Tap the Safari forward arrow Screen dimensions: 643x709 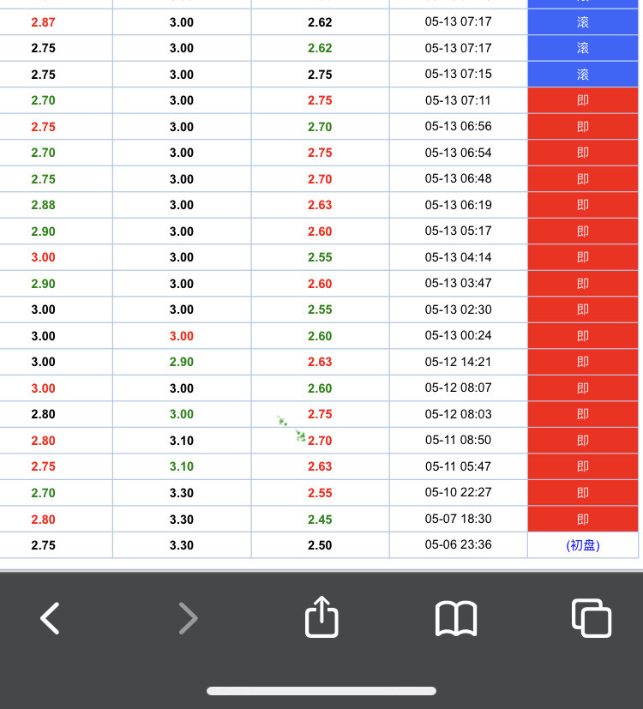pyautogui.click(x=188, y=618)
